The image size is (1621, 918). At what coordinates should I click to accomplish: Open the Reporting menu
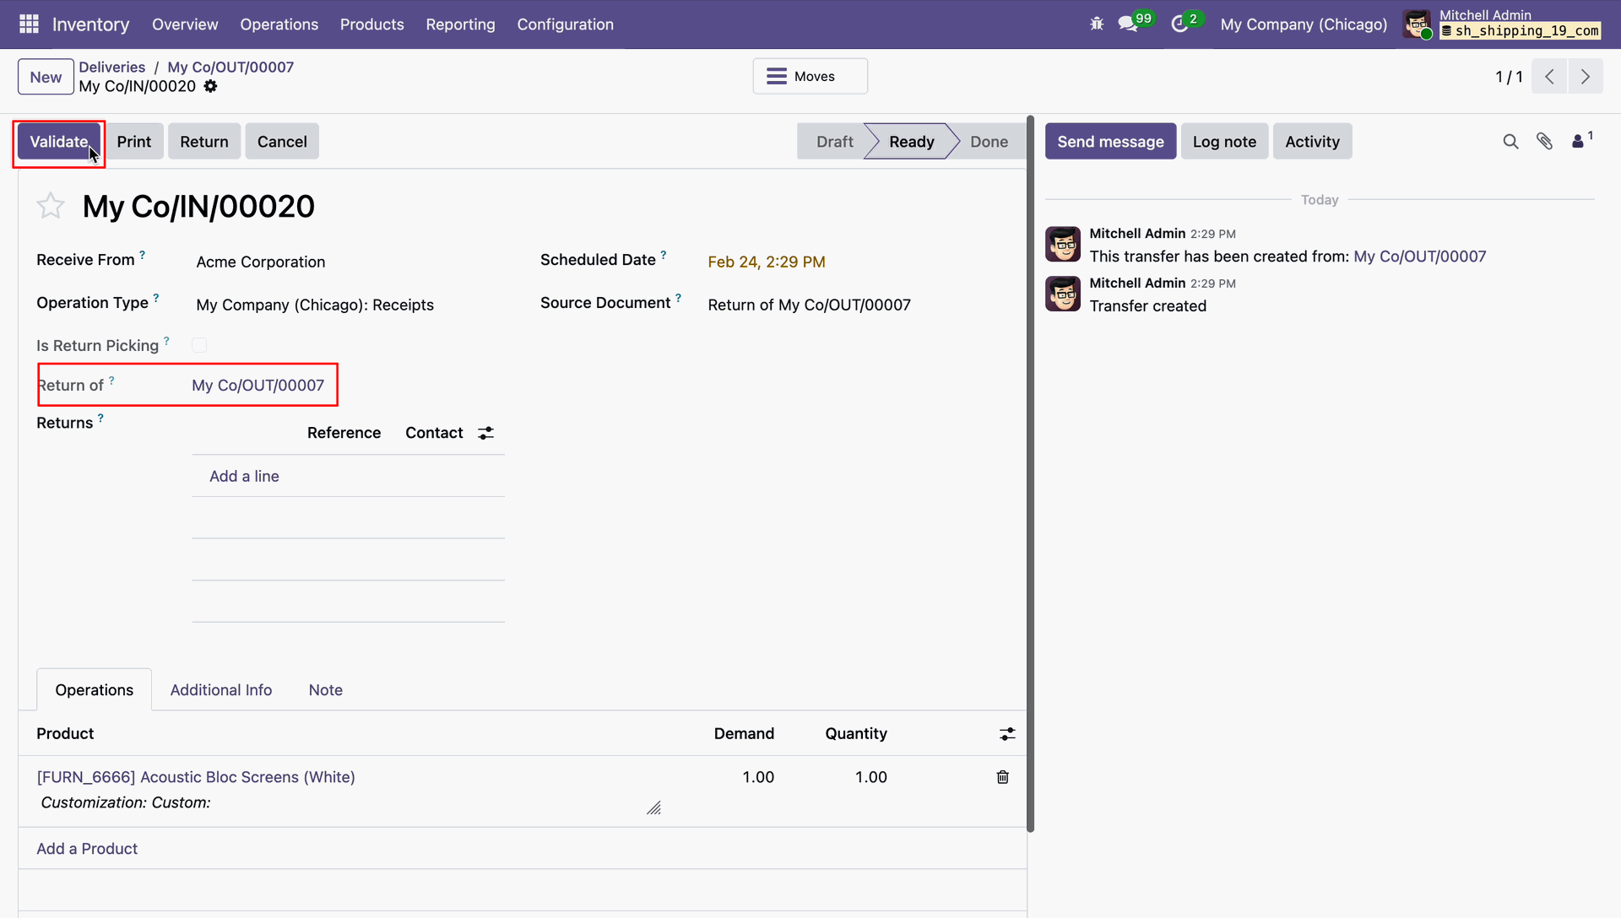[x=460, y=24]
